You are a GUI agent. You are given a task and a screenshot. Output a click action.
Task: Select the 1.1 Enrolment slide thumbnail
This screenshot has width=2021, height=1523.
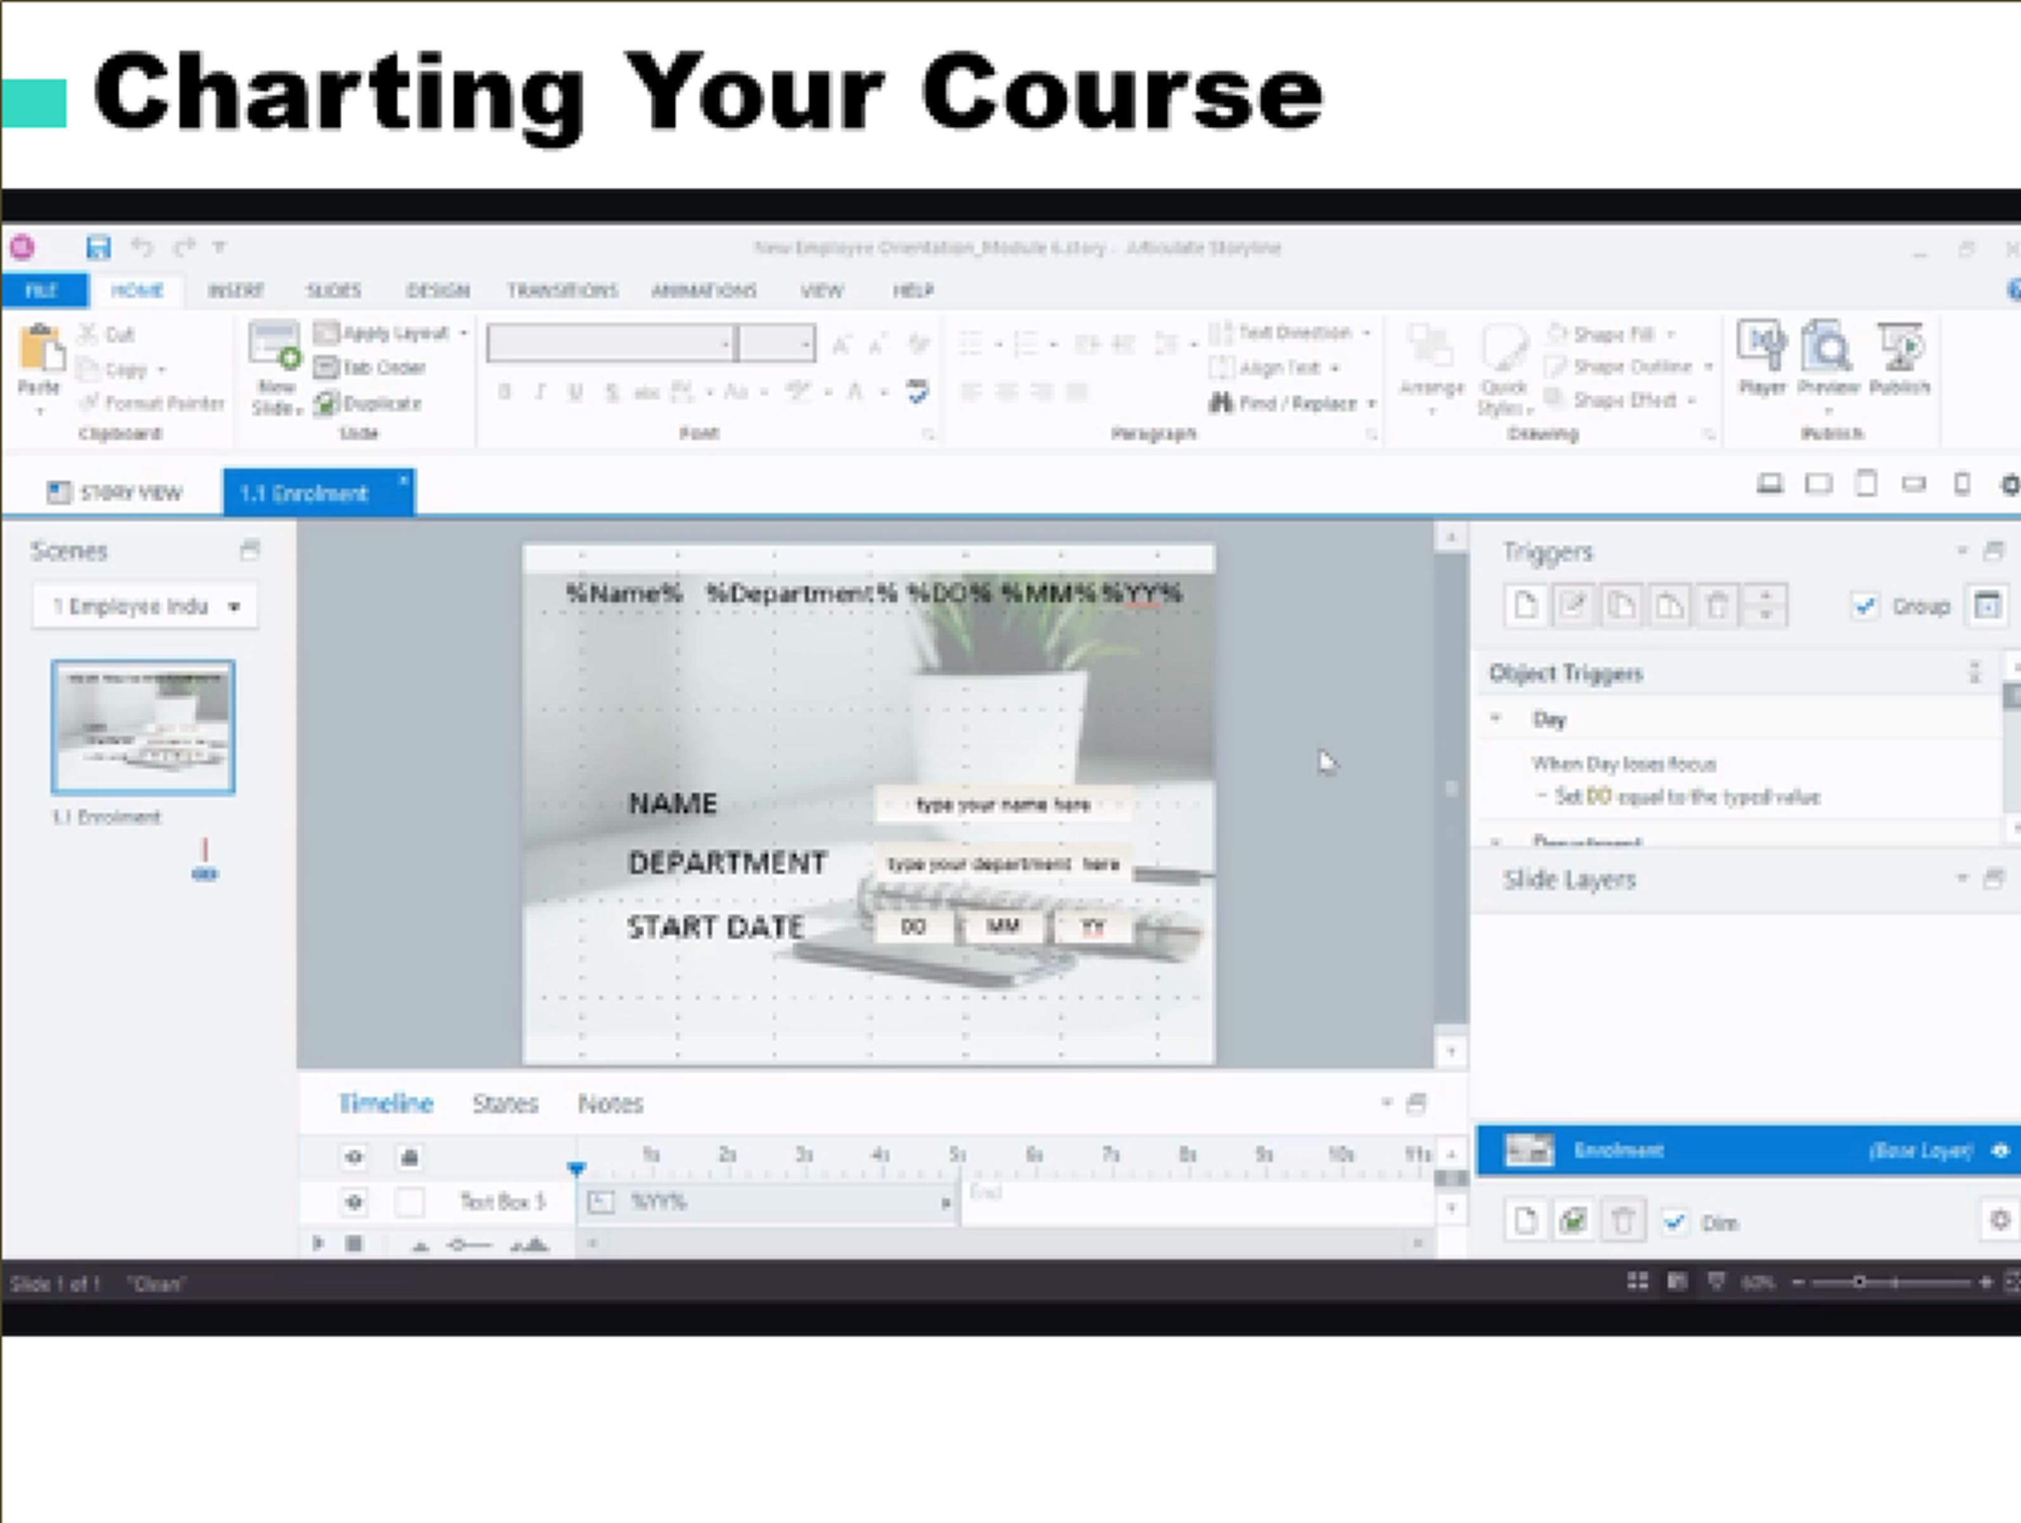pyautogui.click(x=143, y=727)
